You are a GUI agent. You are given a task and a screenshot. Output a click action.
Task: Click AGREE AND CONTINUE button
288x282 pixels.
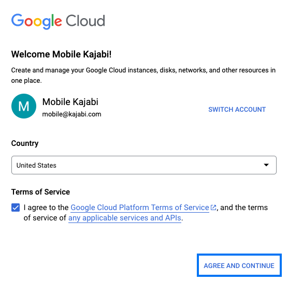pos(239,265)
